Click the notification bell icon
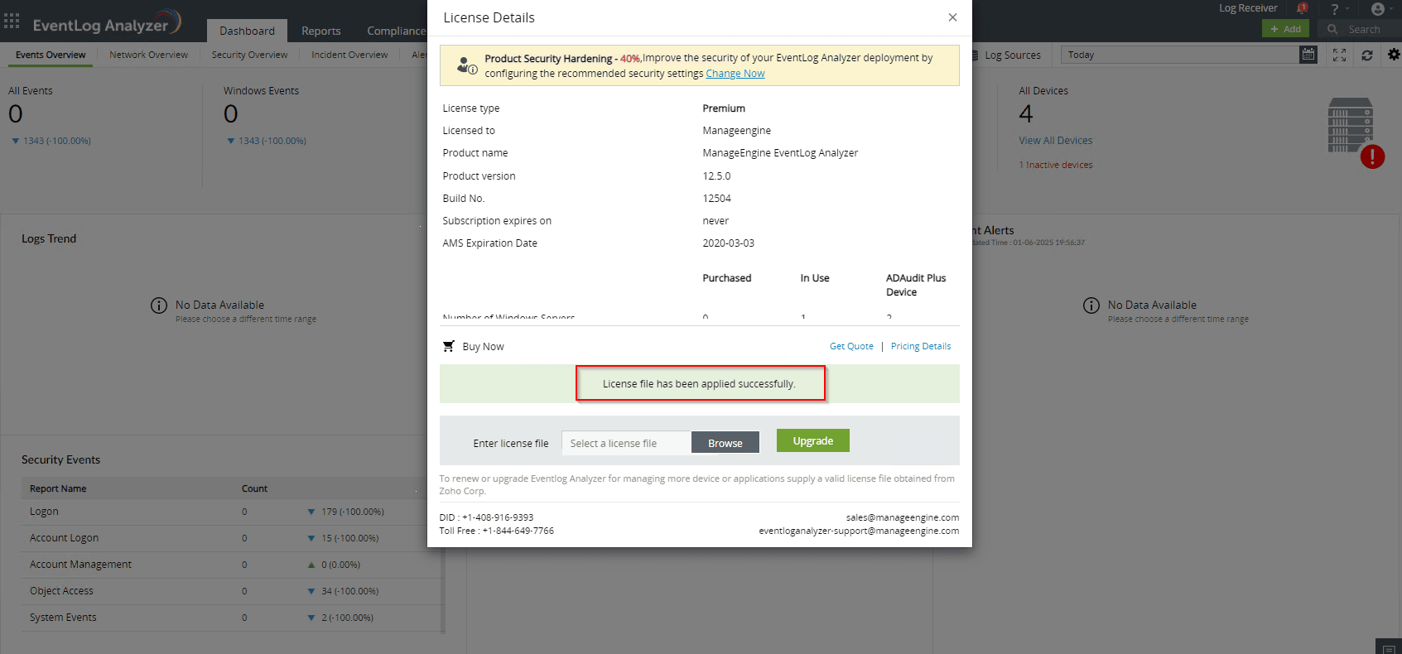The height and width of the screenshot is (654, 1402). pyautogui.click(x=1301, y=9)
